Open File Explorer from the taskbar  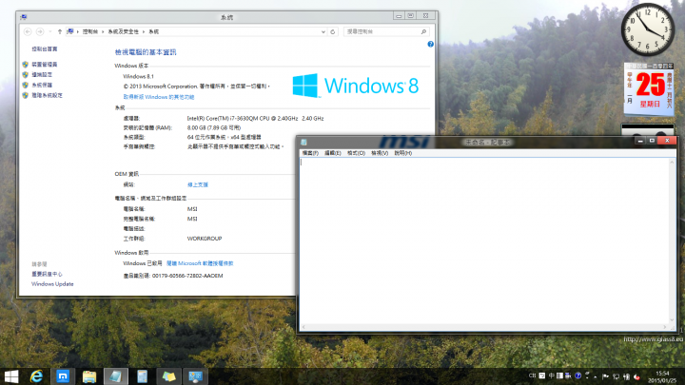(89, 376)
